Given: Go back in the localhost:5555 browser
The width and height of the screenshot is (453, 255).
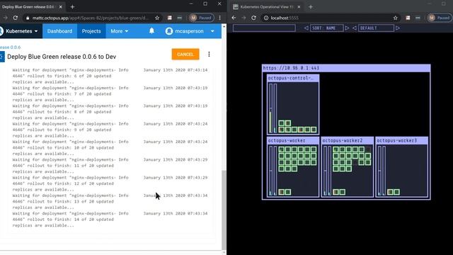Looking at the screenshot, I should click(x=234, y=18).
